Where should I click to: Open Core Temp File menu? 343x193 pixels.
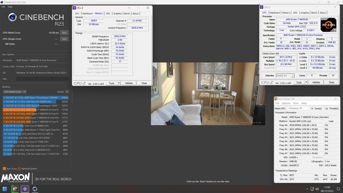click(277, 103)
